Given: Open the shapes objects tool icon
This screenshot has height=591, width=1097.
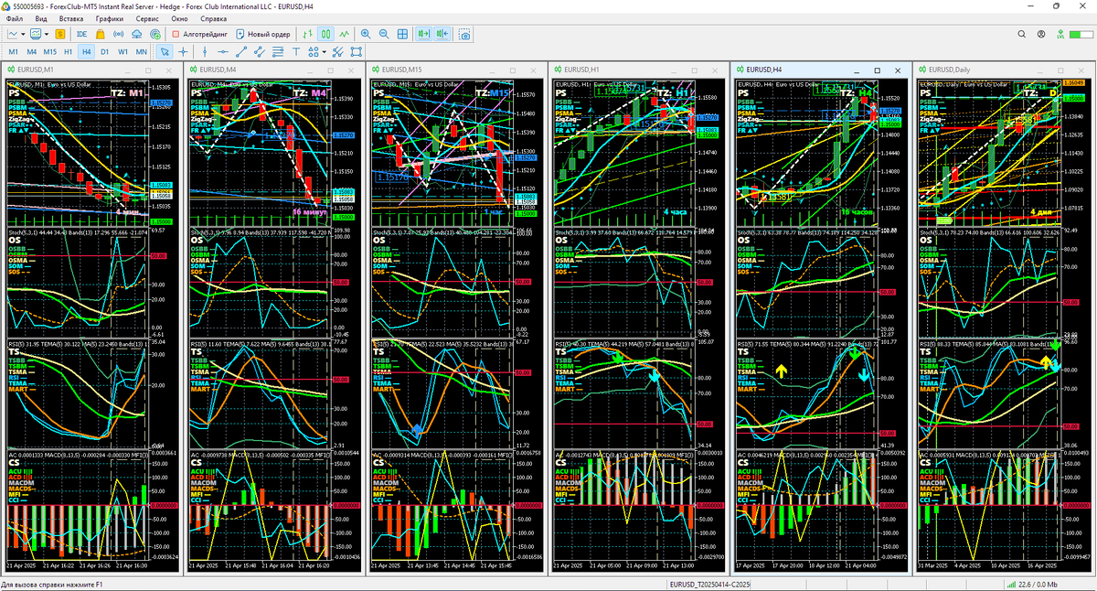Looking at the screenshot, I should (x=313, y=51).
